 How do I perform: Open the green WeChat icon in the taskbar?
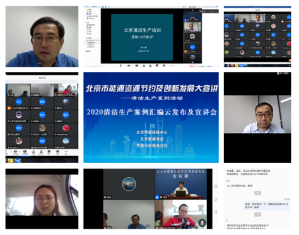(x=11, y=161)
